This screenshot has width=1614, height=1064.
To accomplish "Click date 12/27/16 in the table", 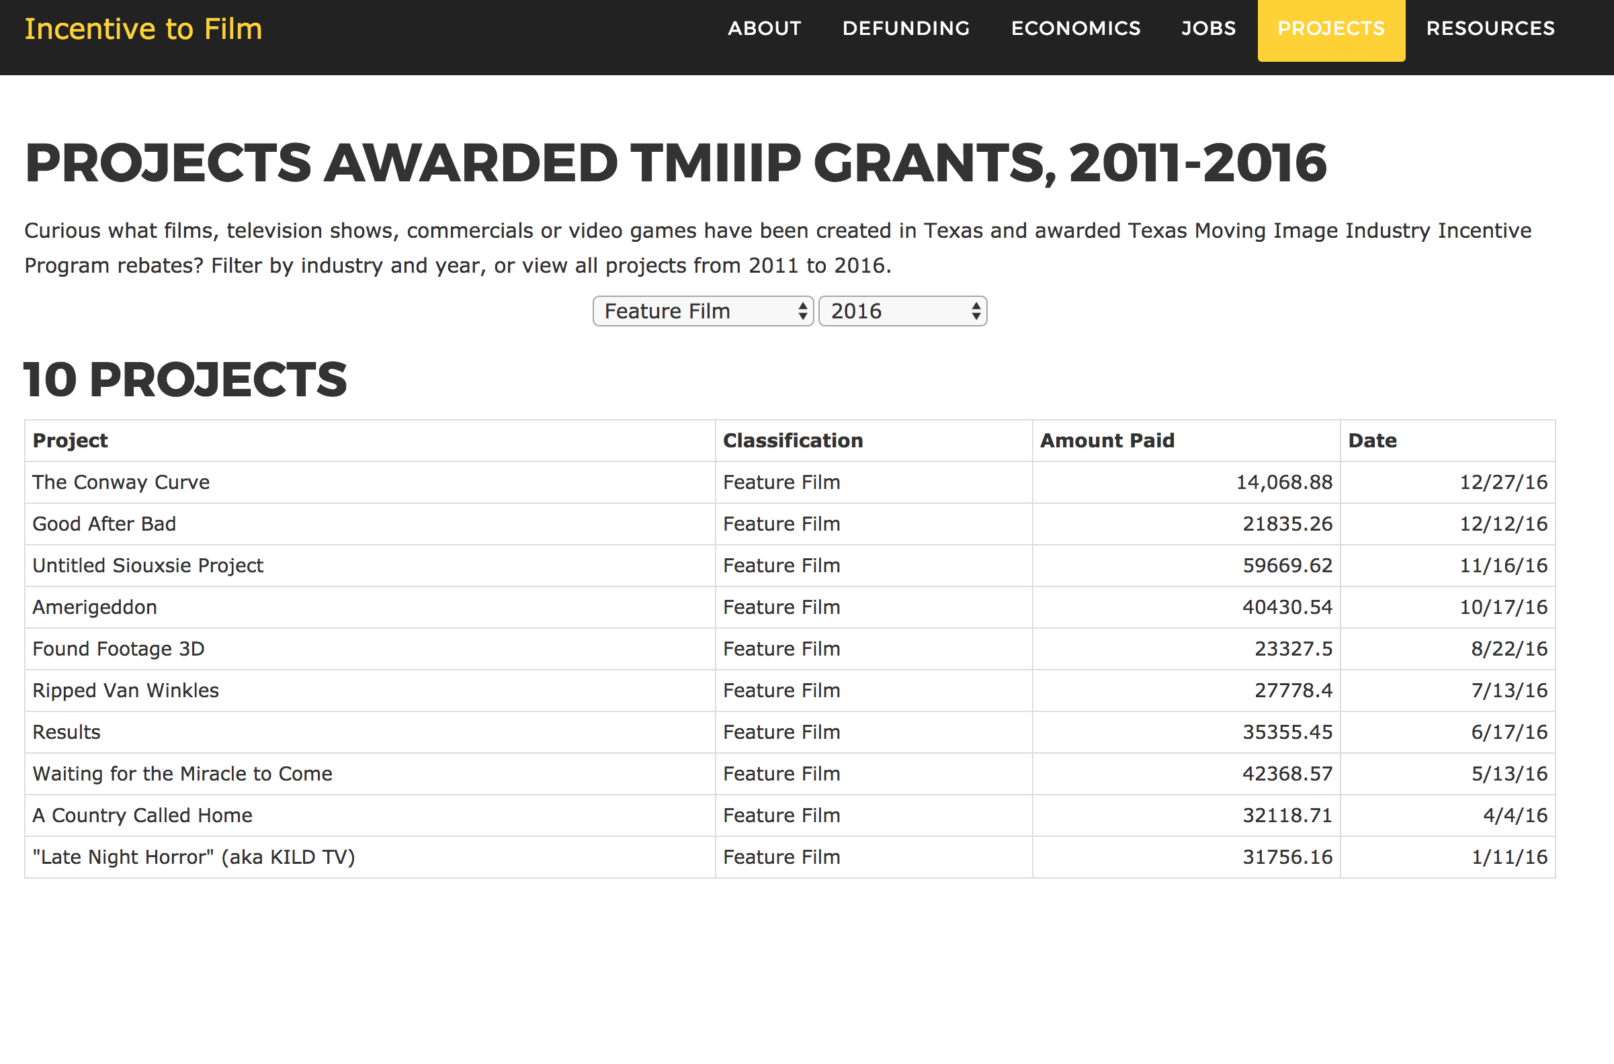I will click(x=1503, y=482).
